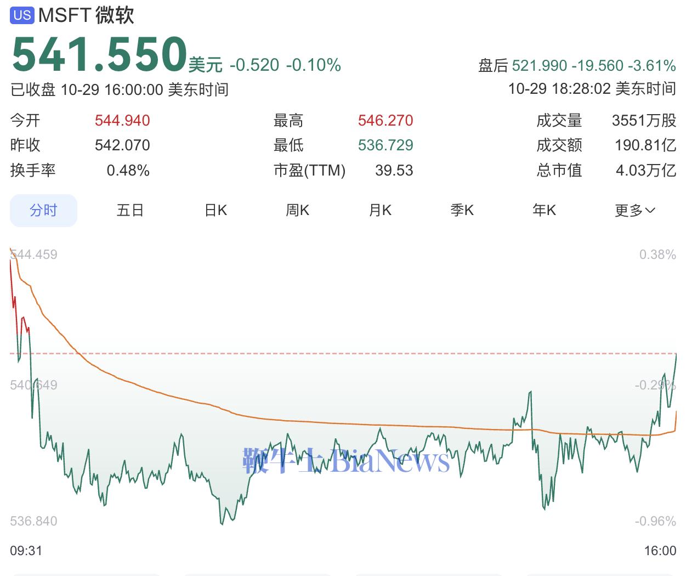The image size is (692, 576).
Task: Click the US market badge icon
Action: (x=22, y=15)
